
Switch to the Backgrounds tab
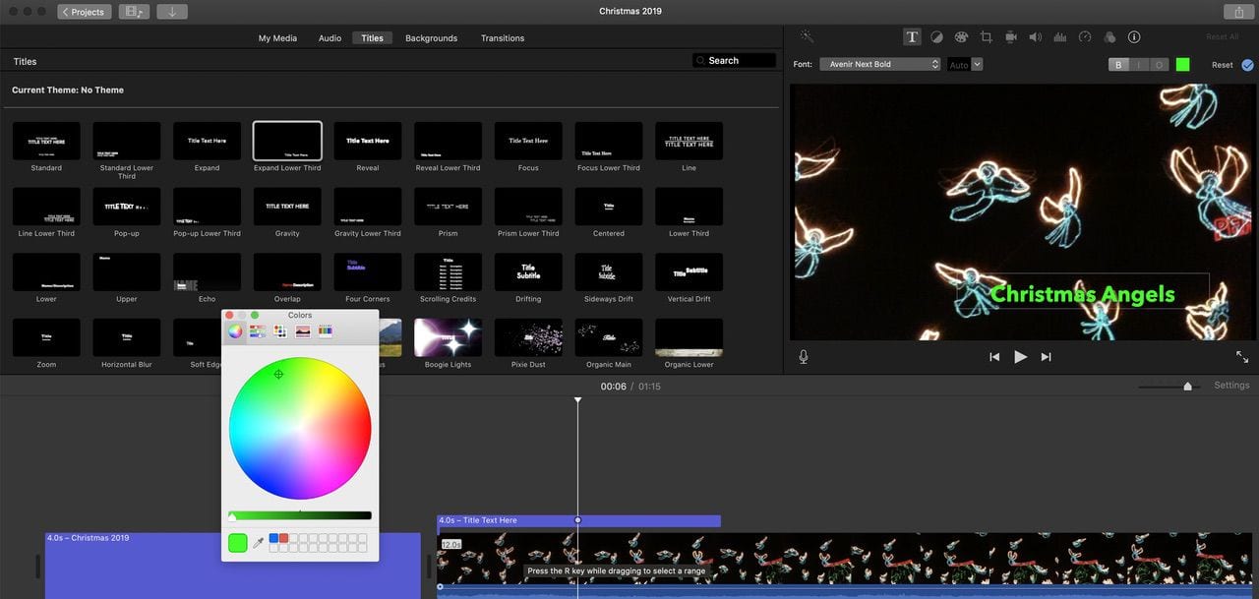click(x=431, y=38)
